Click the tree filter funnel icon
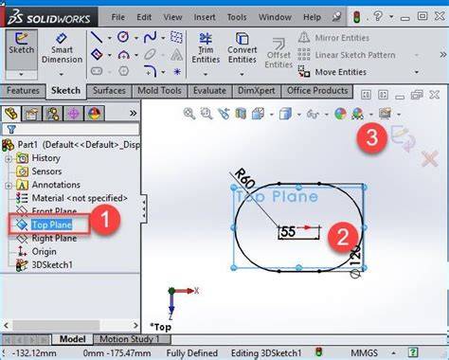This screenshot has height=360, width=449. (x=11, y=129)
